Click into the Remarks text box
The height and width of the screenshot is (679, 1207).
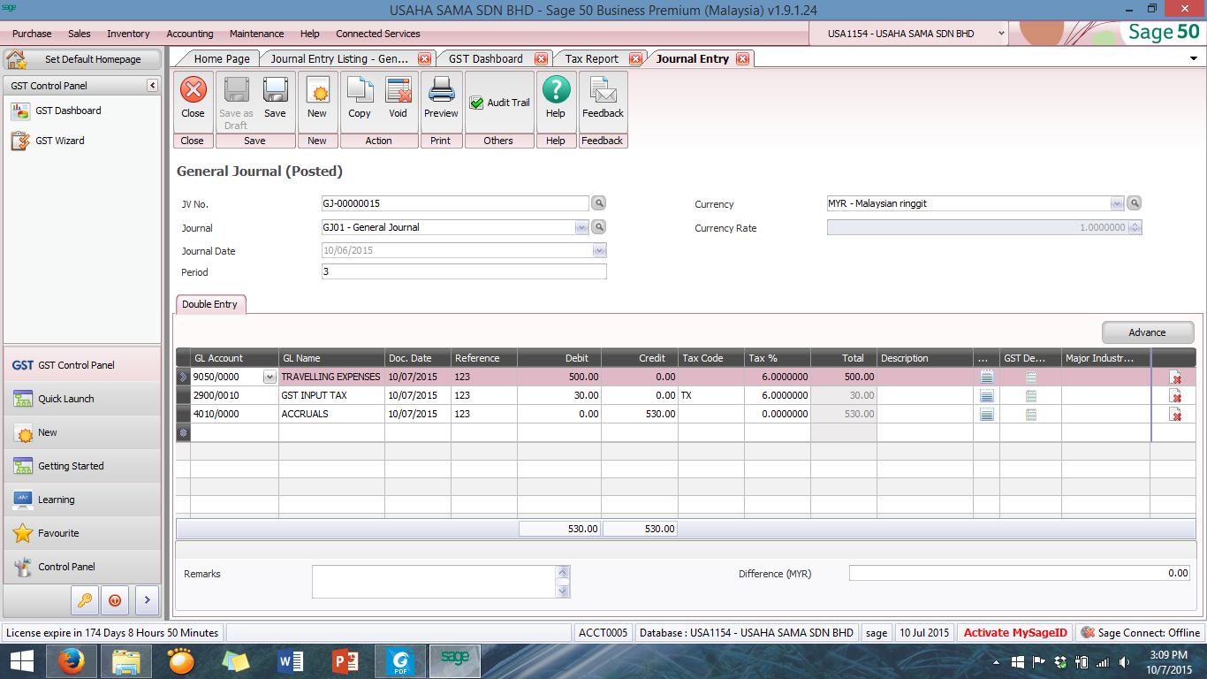click(x=434, y=582)
